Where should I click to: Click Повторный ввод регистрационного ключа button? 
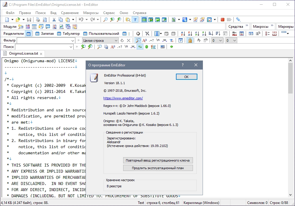[158, 160]
